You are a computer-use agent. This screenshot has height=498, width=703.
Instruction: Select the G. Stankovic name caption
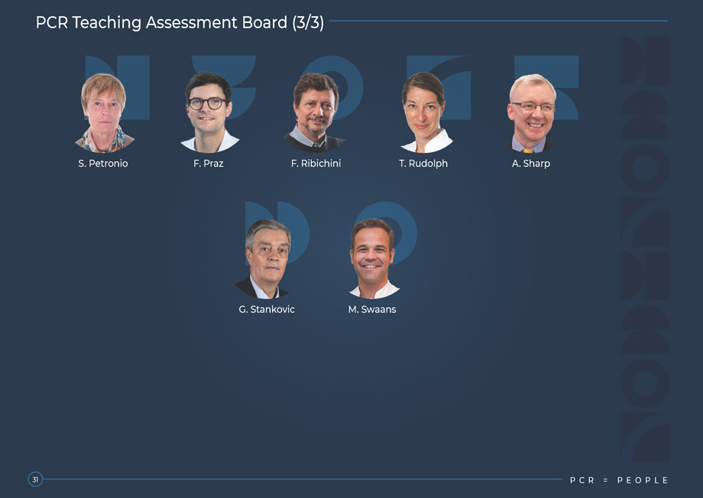[x=267, y=310]
